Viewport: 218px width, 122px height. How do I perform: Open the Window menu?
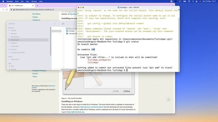pos(34,1)
